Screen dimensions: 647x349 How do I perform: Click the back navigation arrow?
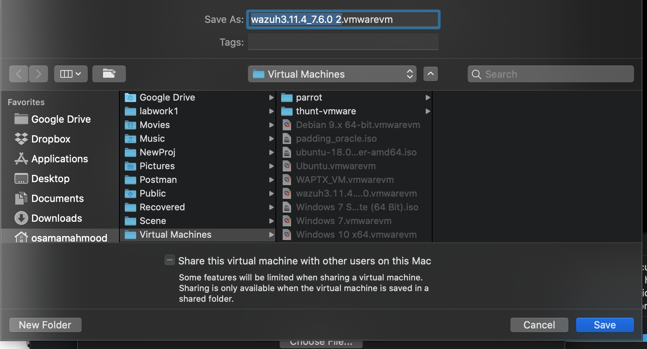click(19, 74)
